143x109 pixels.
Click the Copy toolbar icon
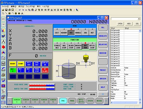(29, 10)
